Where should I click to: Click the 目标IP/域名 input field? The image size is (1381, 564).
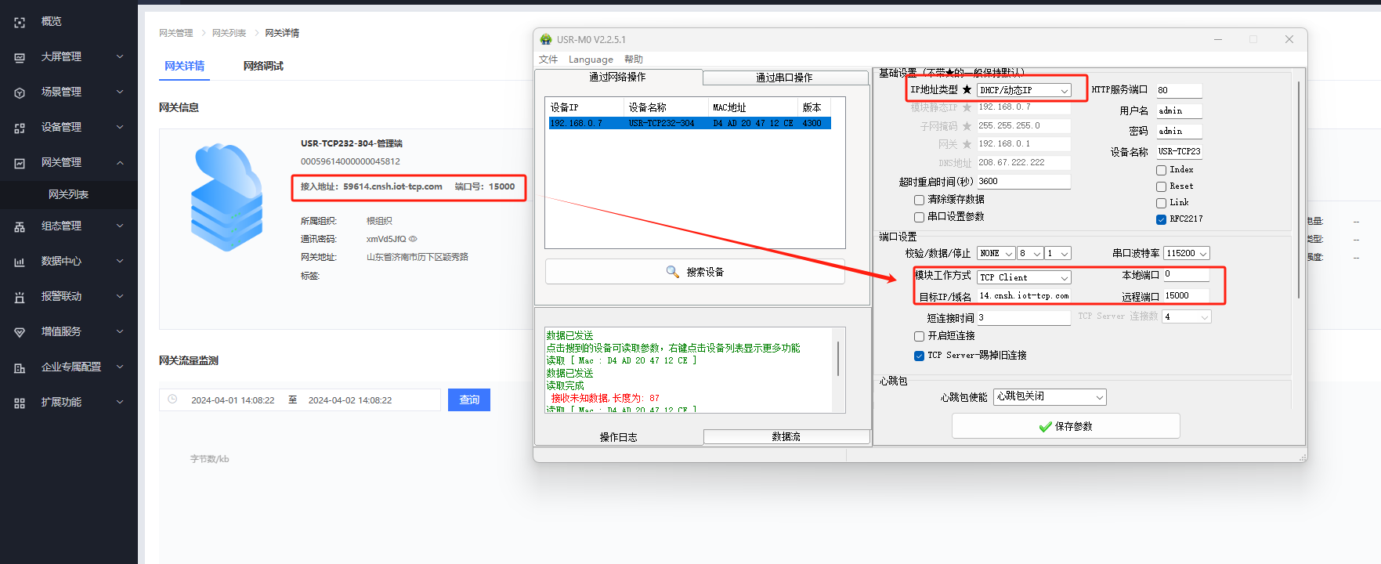pos(1024,296)
